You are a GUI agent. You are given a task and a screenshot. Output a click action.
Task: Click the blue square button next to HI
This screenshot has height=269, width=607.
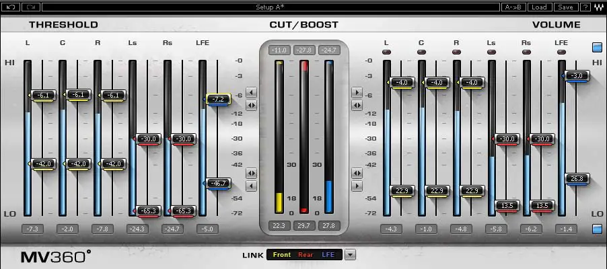coord(598,47)
